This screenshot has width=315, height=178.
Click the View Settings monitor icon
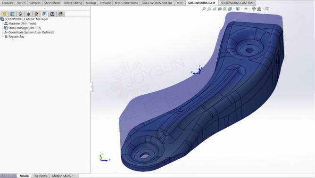pyautogui.click(x=267, y=9)
